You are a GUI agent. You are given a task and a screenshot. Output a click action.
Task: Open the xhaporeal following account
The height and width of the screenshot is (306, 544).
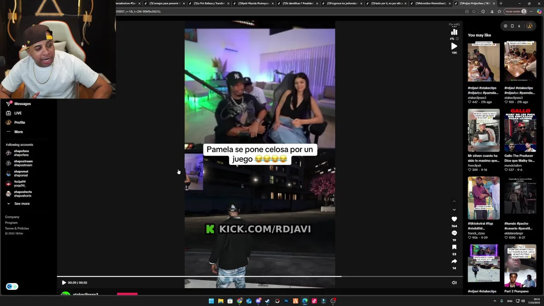17,173
